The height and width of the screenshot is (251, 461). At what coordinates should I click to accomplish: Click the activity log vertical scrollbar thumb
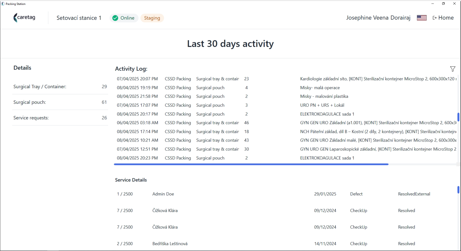[x=458, y=117]
